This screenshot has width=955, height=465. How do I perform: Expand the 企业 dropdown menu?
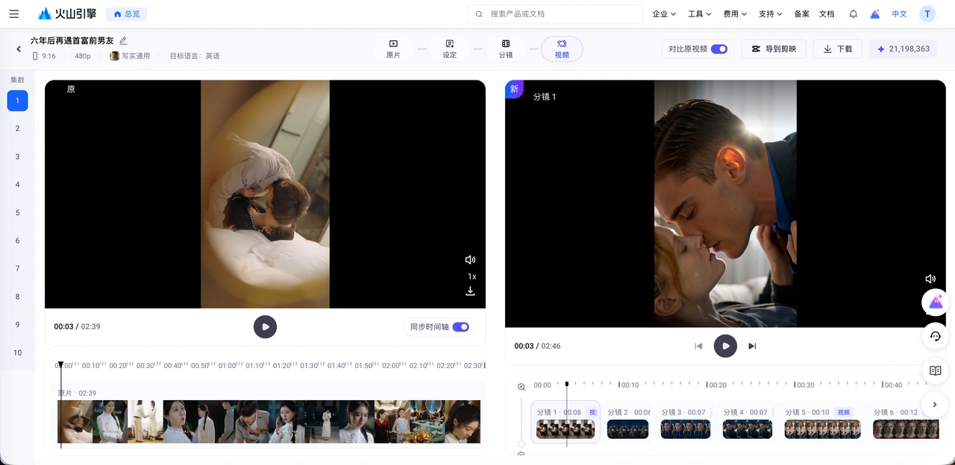pos(664,14)
